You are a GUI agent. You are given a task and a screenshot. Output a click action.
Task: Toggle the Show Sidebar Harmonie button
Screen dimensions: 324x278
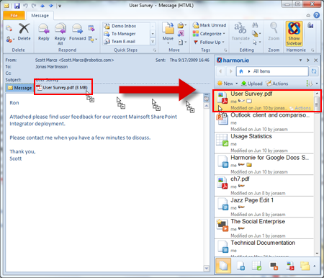(294, 34)
